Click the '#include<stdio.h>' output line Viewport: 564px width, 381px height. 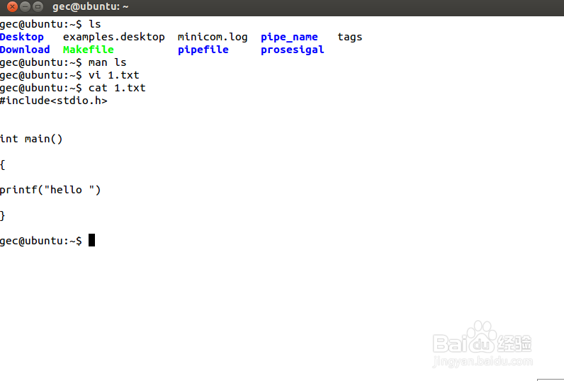coord(54,101)
